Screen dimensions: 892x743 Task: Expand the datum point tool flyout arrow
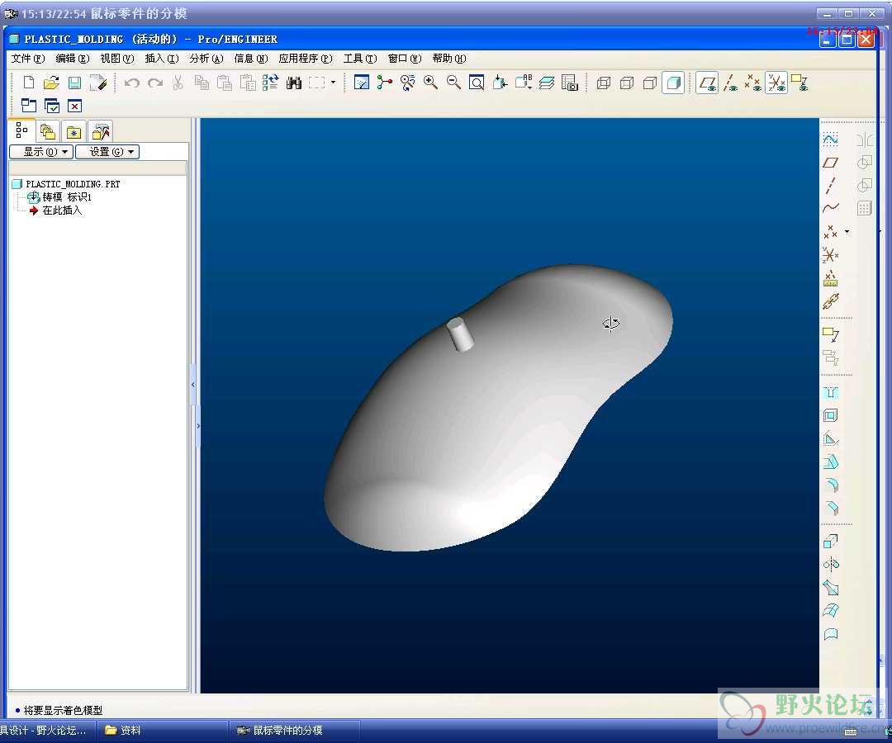pos(847,231)
